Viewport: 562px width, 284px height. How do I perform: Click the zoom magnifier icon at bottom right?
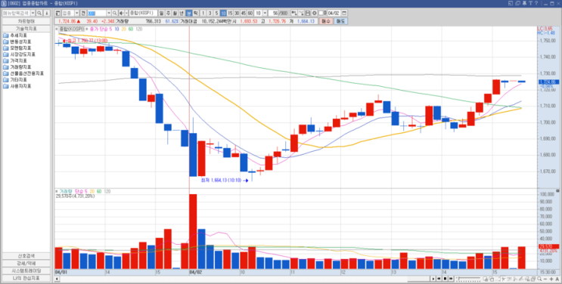pyautogui.click(x=539, y=279)
